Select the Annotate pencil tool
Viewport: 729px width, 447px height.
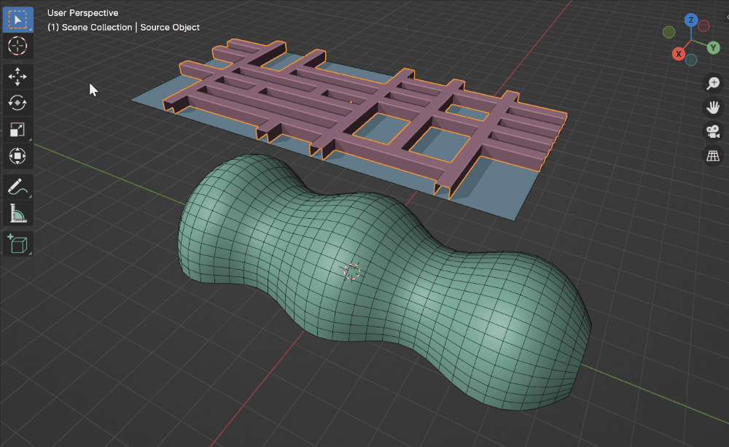point(17,187)
